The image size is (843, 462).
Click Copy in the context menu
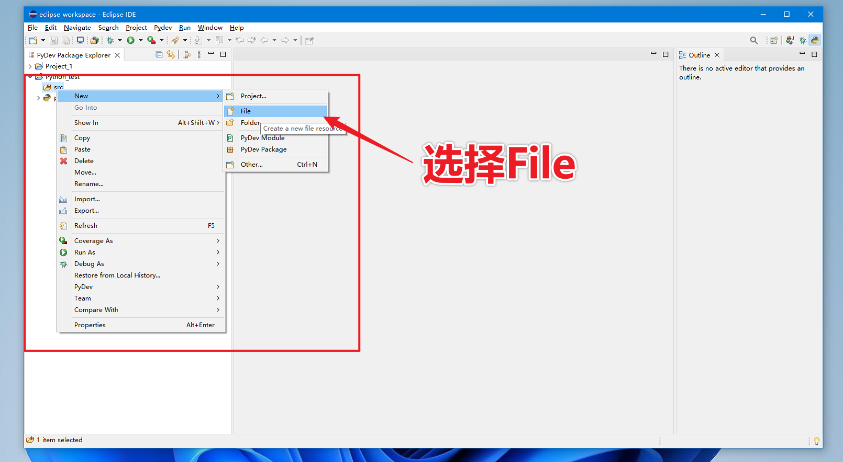(x=141, y=138)
